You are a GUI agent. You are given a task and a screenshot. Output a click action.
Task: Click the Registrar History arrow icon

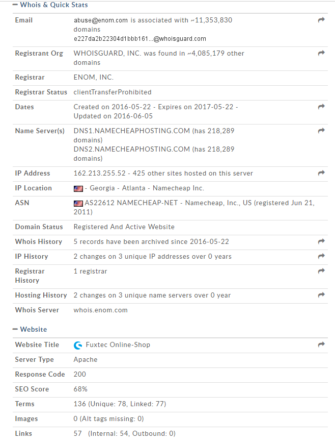(321, 272)
